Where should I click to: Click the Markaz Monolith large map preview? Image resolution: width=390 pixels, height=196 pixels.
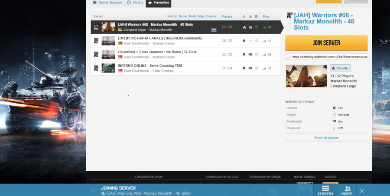(x=306, y=76)
